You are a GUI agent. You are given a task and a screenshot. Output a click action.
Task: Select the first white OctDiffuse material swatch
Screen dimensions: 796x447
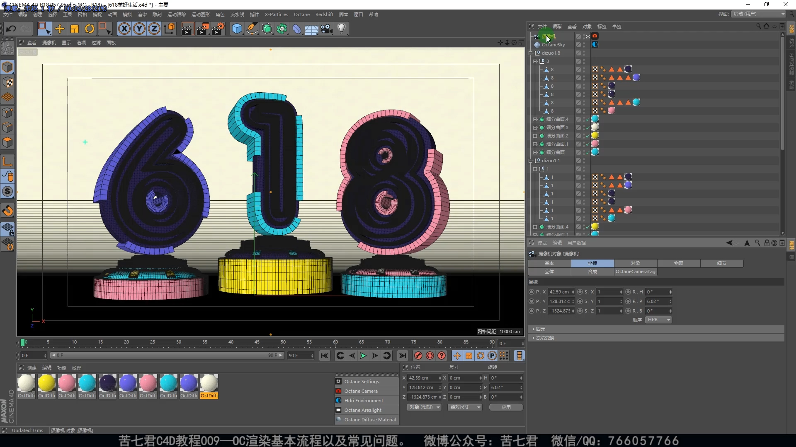pyautogui.click(x=26, y=383)
